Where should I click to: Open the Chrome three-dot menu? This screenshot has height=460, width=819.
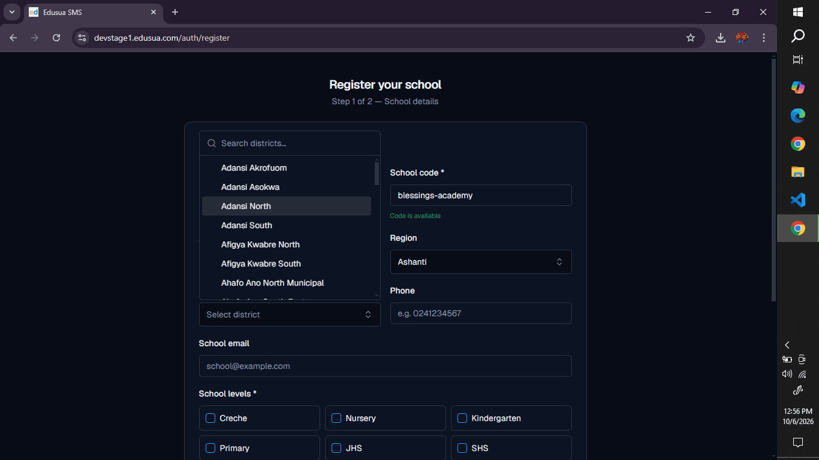(764, 38)
